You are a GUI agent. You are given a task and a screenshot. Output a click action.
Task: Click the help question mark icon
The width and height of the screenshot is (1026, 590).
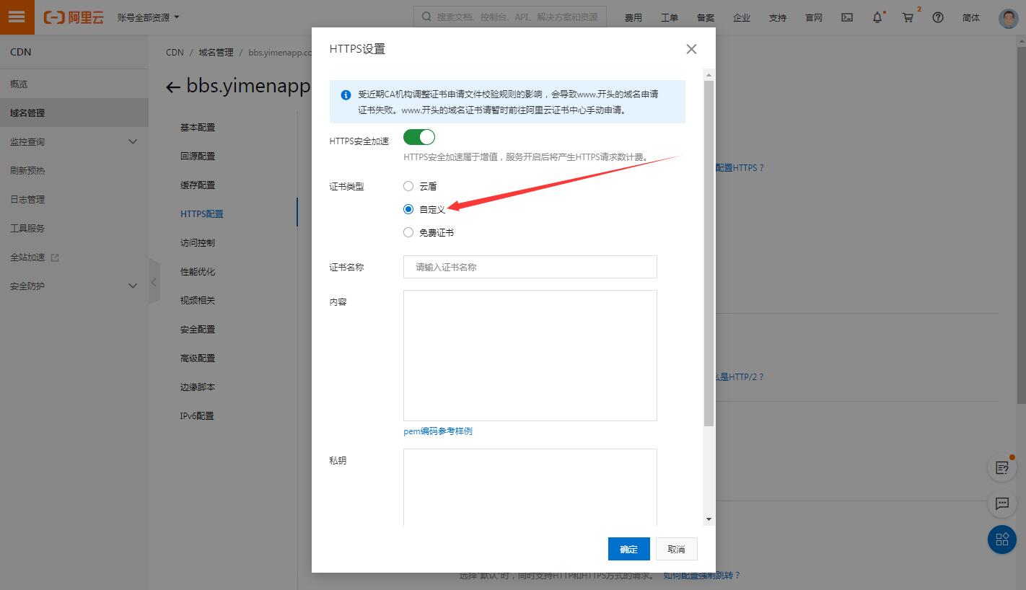tap(938, 17)
